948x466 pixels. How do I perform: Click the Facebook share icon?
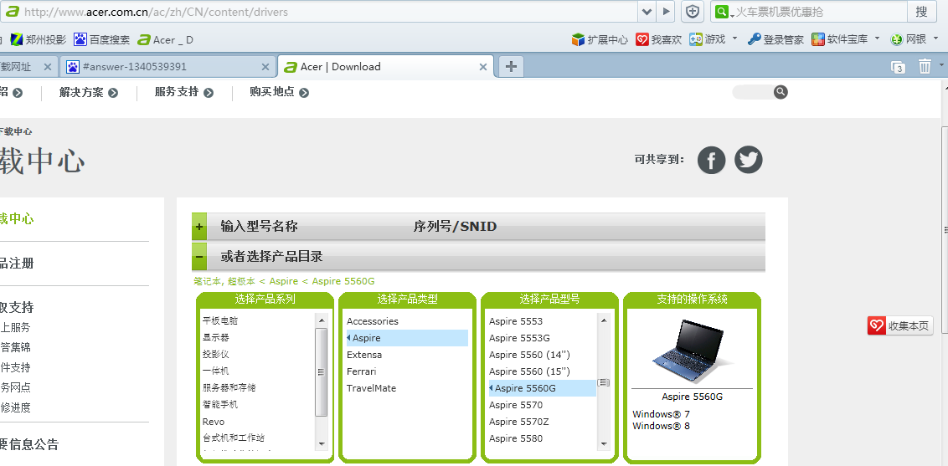click(x=712, y=160)
